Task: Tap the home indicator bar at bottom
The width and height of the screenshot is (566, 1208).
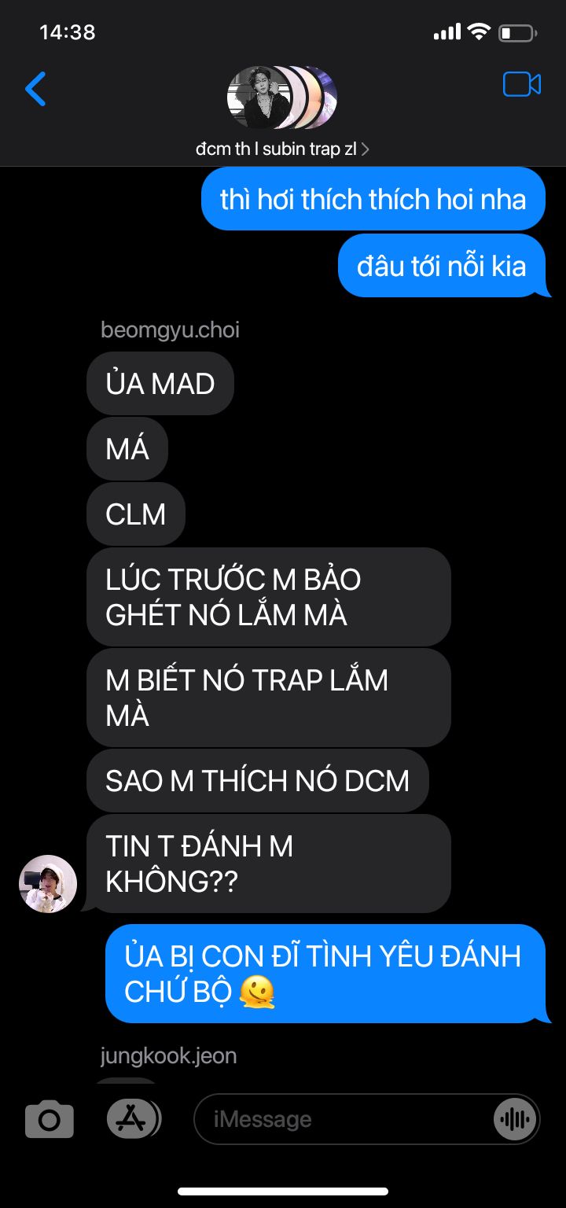Action: pos(283,1191)
